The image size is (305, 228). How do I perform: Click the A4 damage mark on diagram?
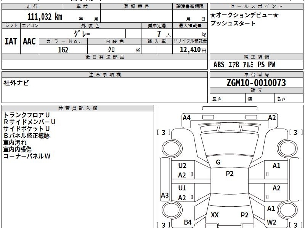[x=186, y=118]
